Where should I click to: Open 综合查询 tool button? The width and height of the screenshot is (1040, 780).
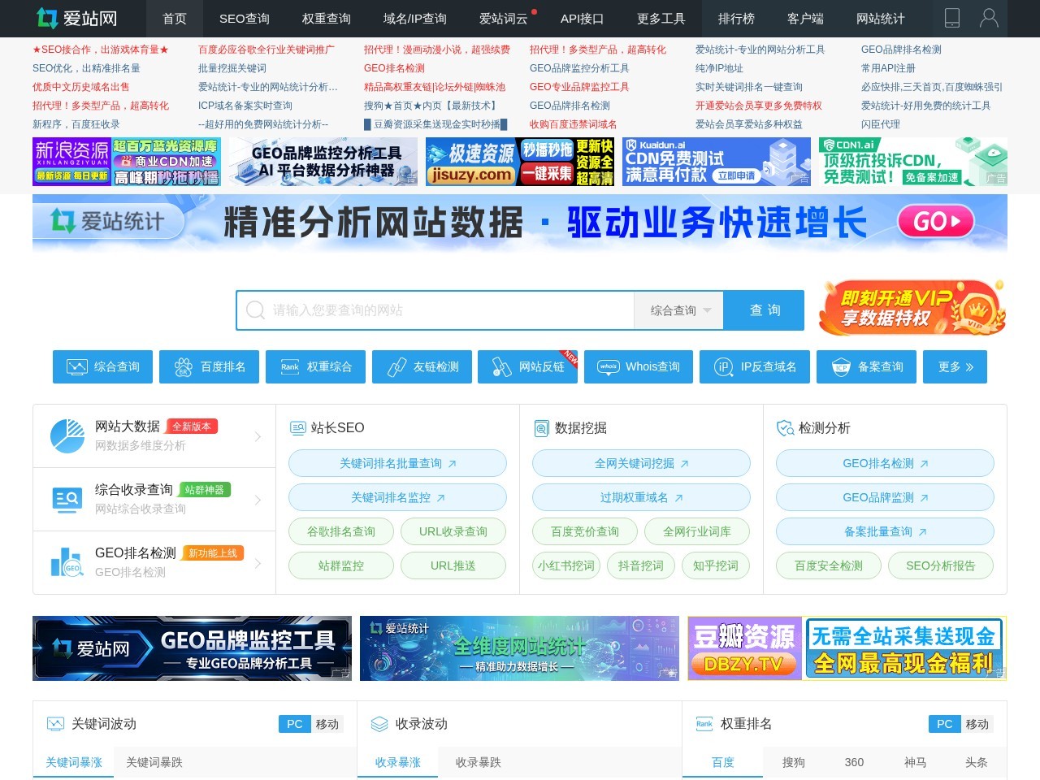[102, 366]
